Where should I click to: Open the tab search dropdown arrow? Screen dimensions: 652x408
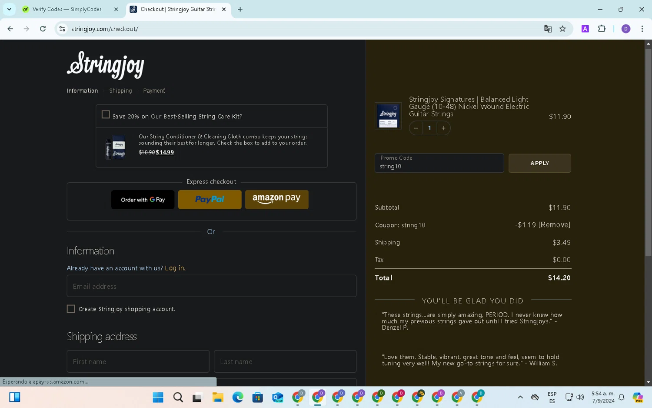(9, 9)
